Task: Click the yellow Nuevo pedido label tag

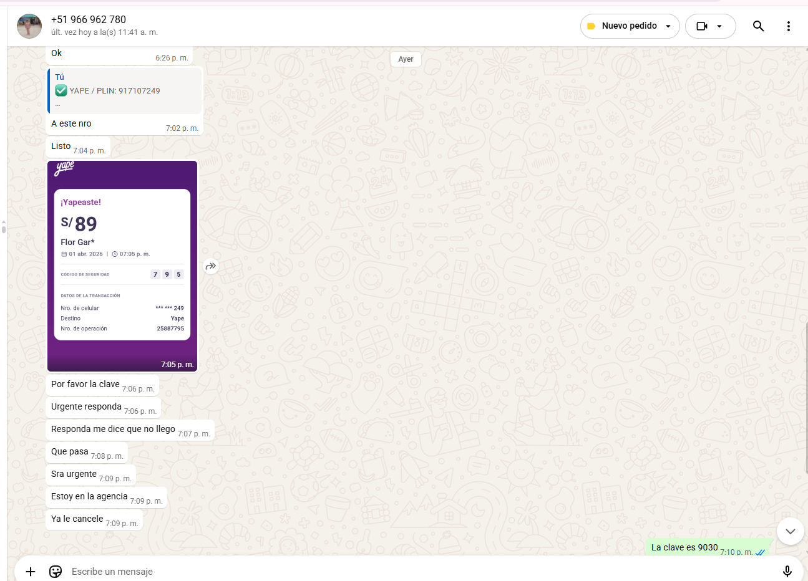Action: (x=591, y=26)
